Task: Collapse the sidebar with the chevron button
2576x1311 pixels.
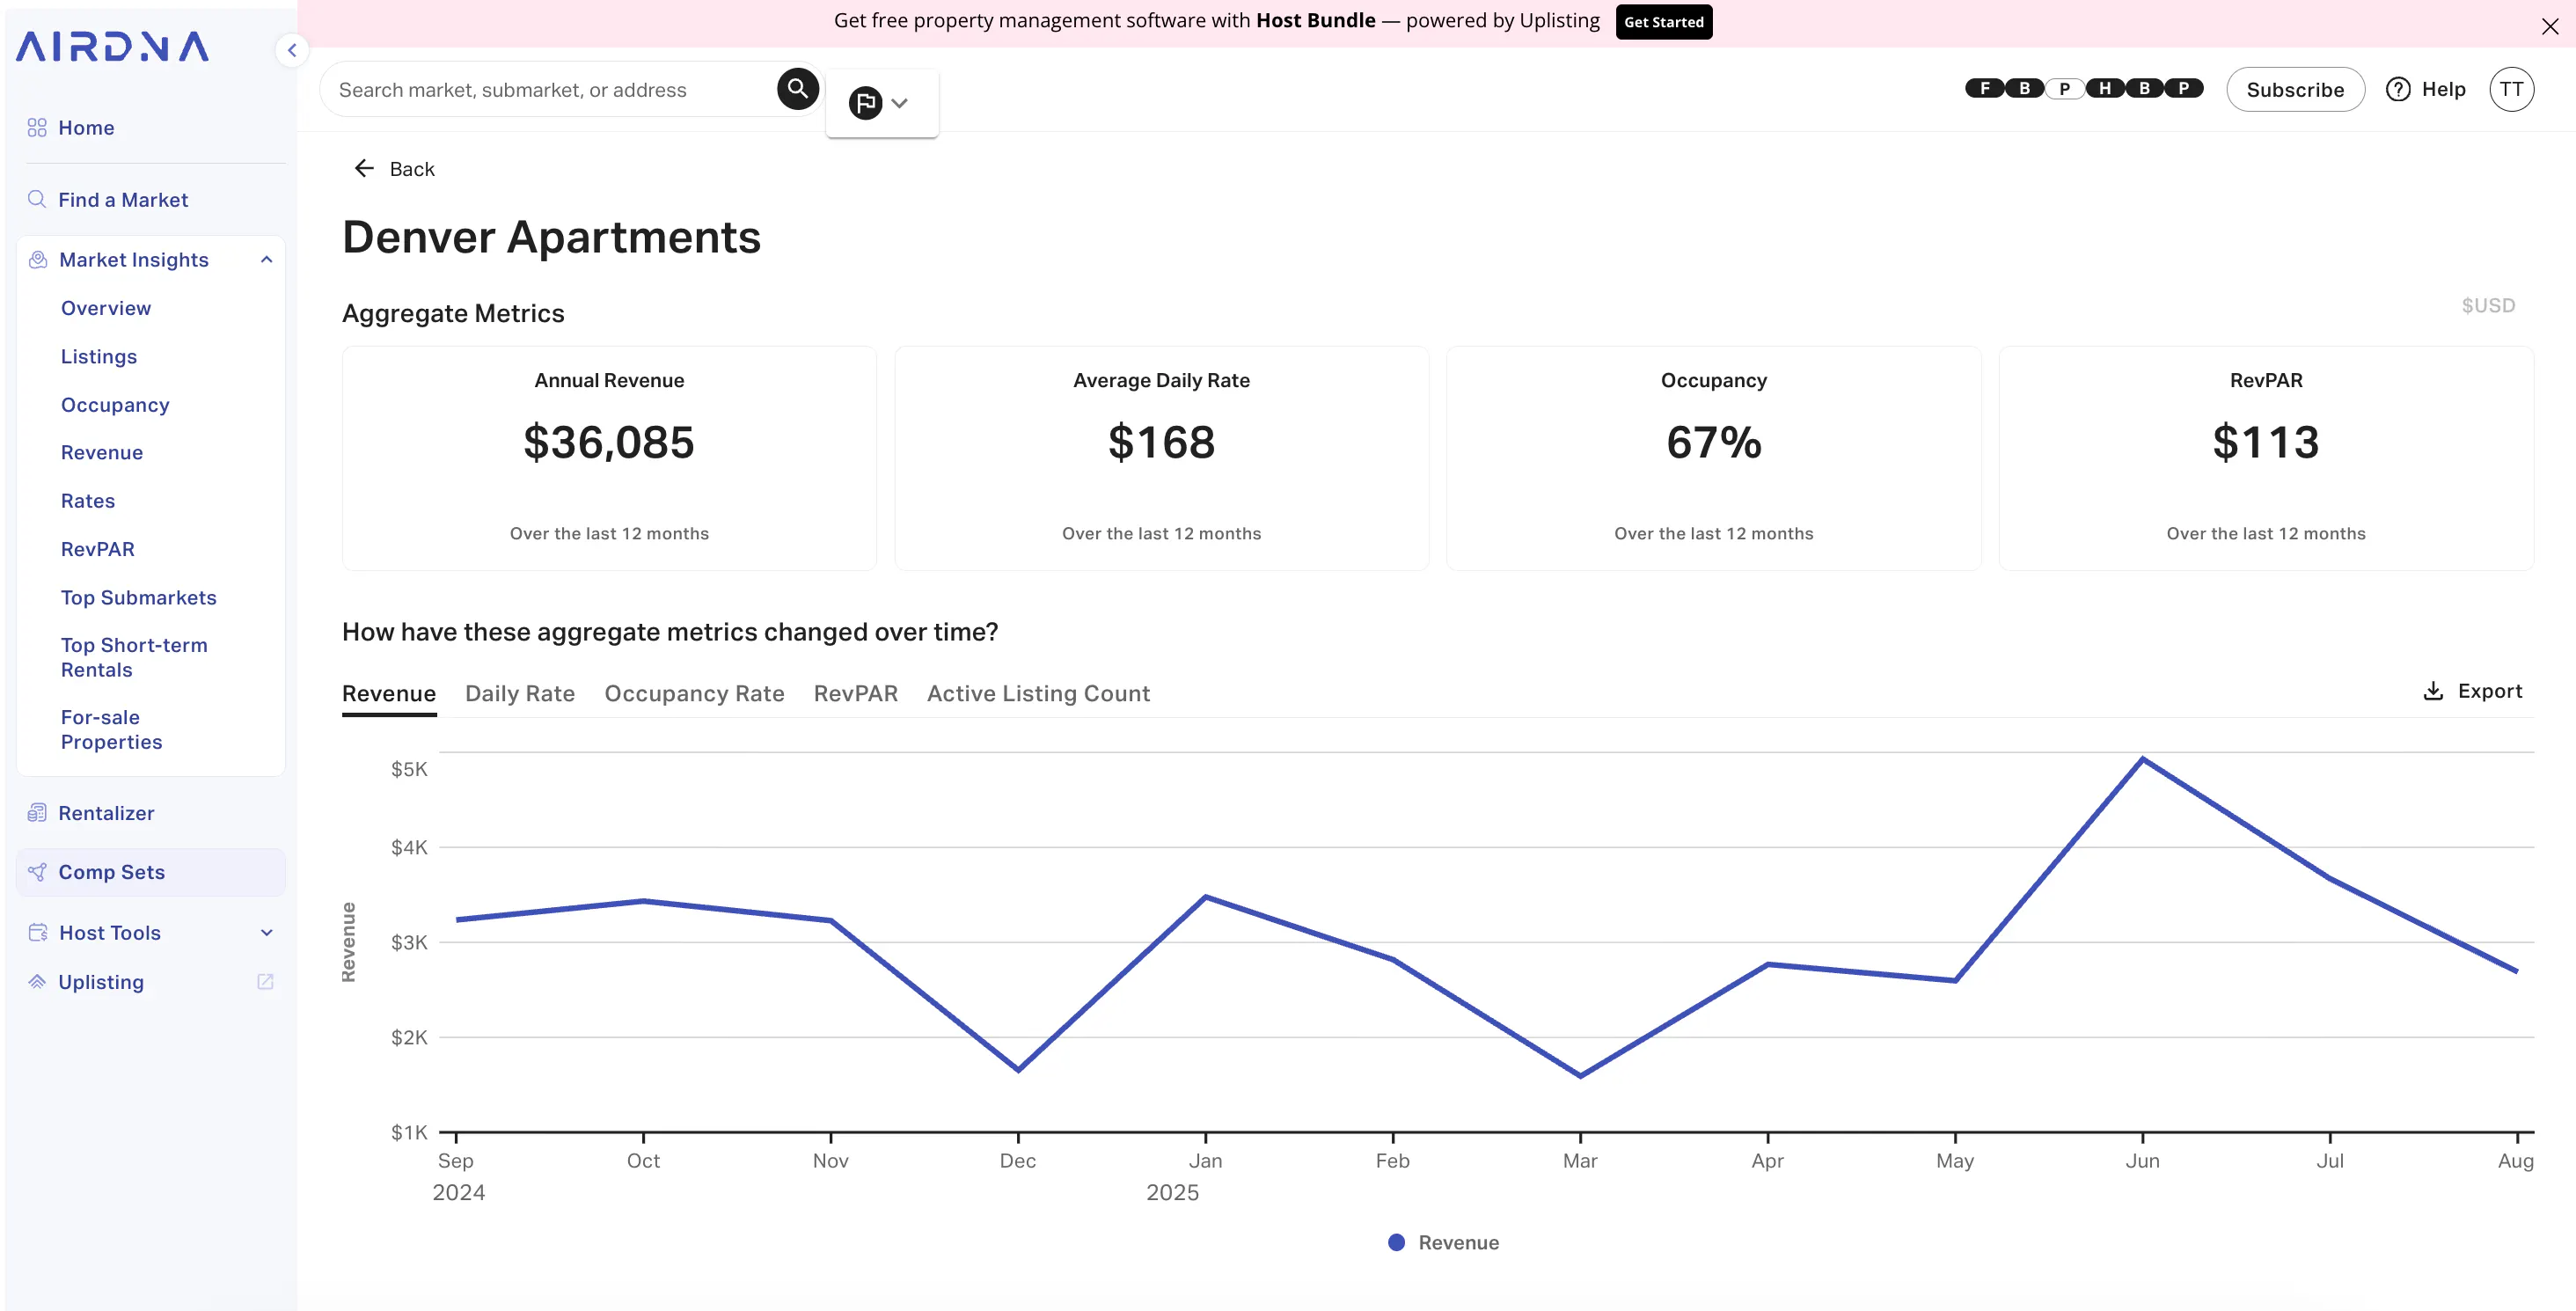Action: (x=292, y=50)
